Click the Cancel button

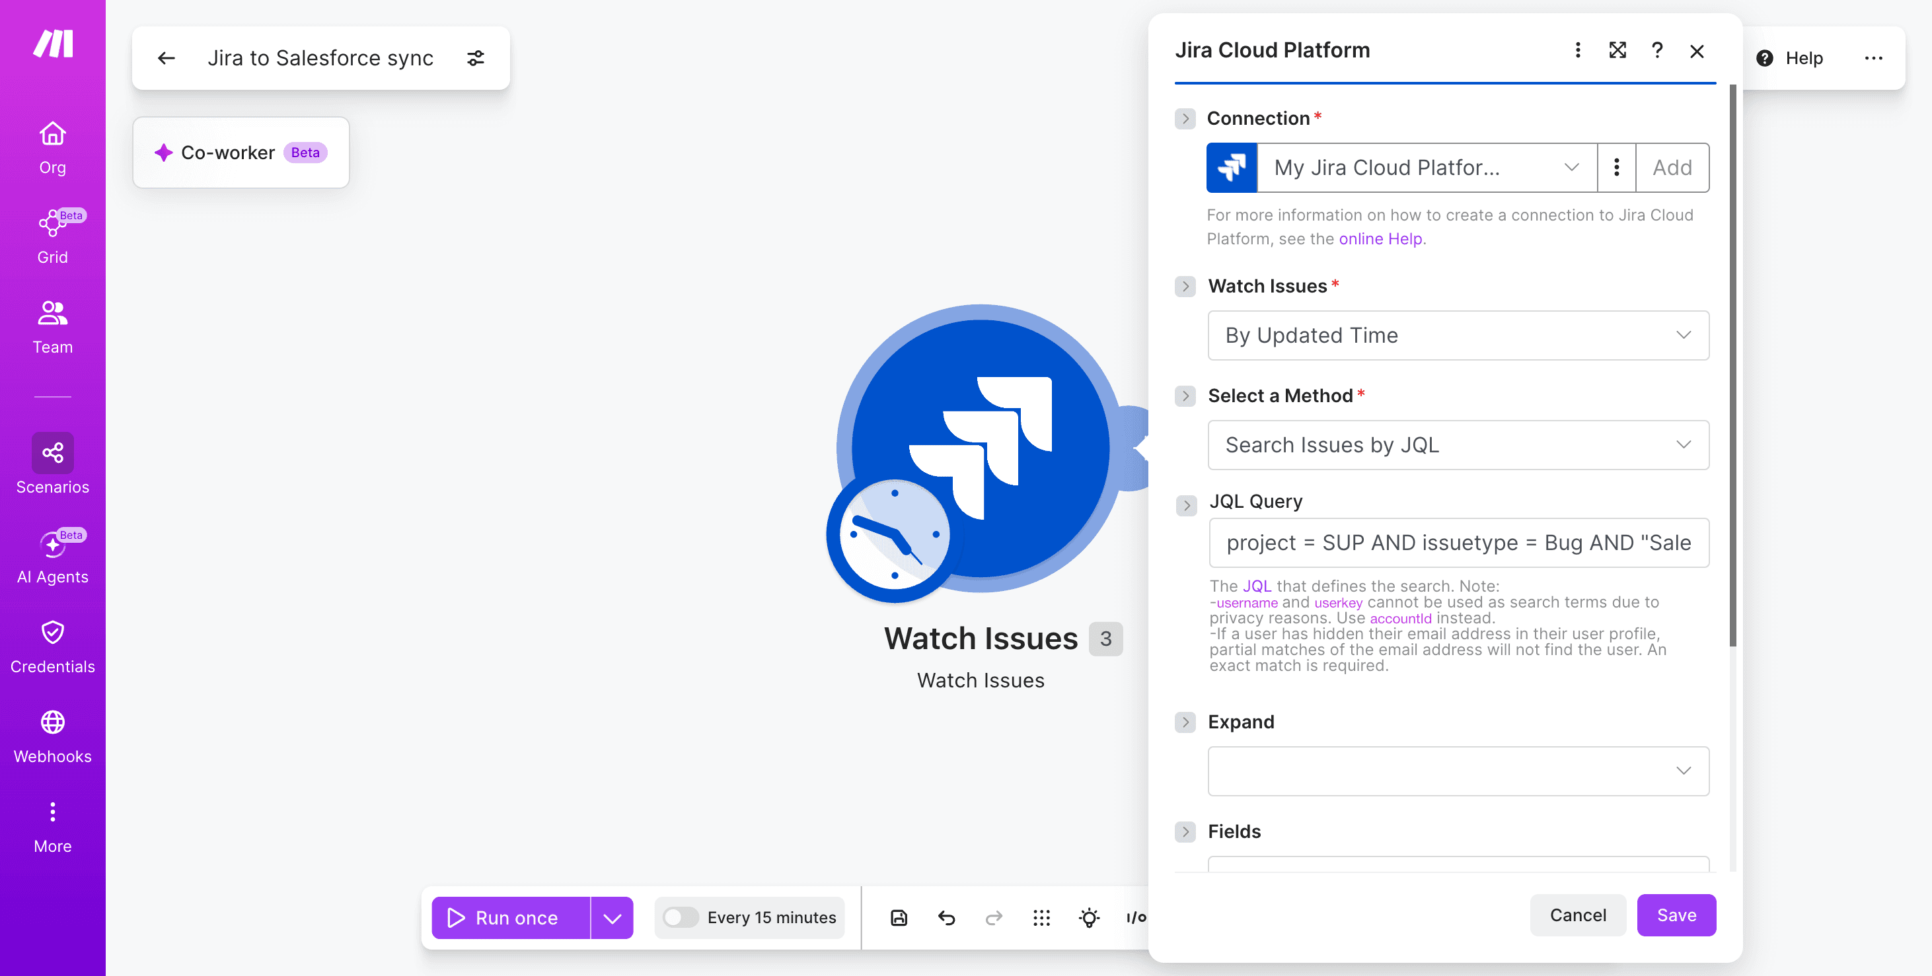1577,915
